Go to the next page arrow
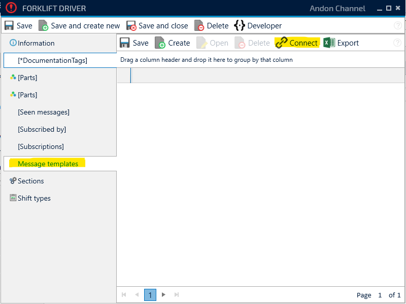The image size is (406, 304). point(163,295)
